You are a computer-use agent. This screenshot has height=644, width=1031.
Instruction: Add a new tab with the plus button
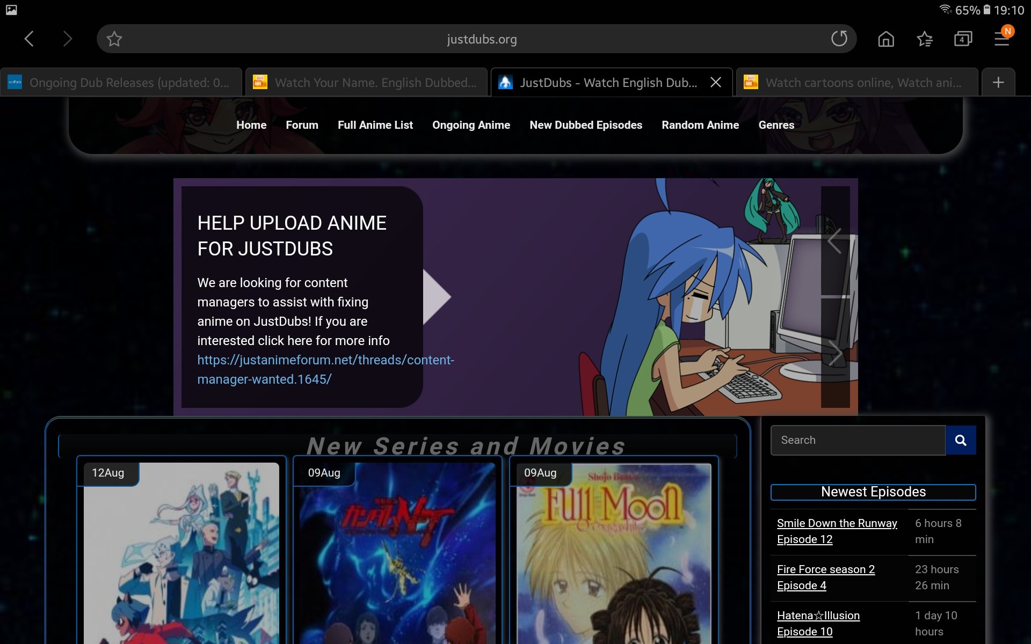tap(998, 82)
